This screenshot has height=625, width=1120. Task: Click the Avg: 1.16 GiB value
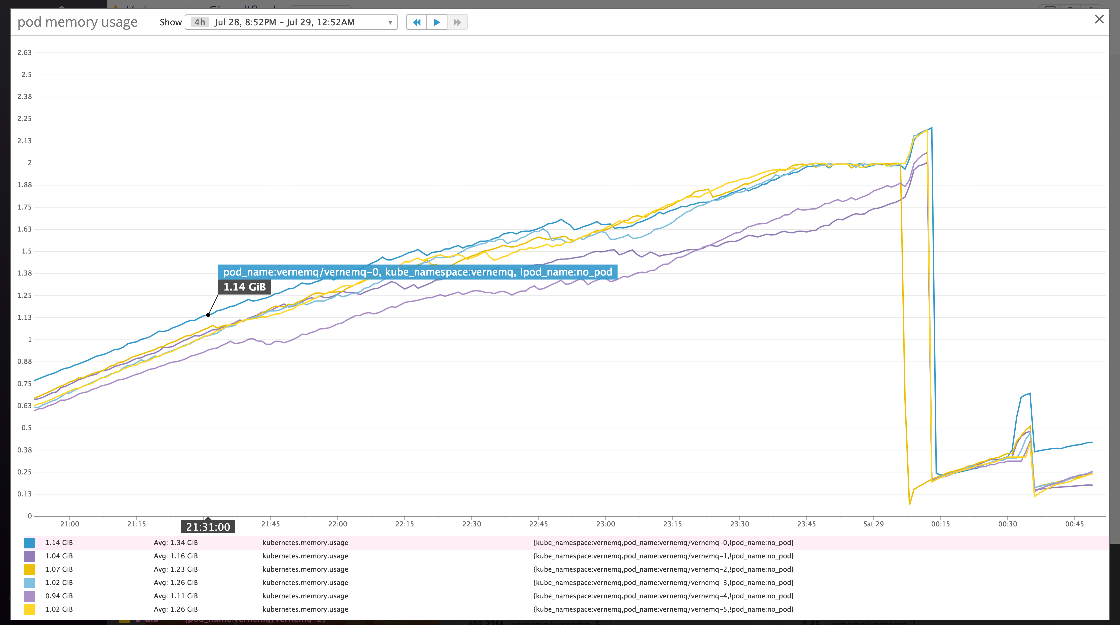(176, 556)
